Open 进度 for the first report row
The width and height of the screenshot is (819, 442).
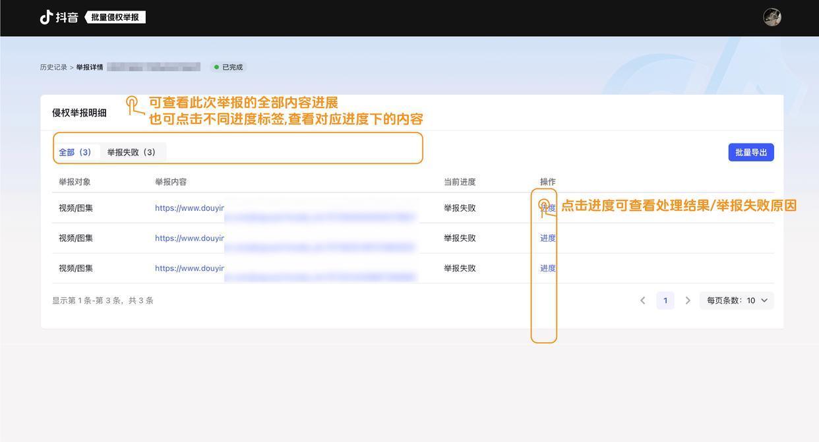(548, 208)
